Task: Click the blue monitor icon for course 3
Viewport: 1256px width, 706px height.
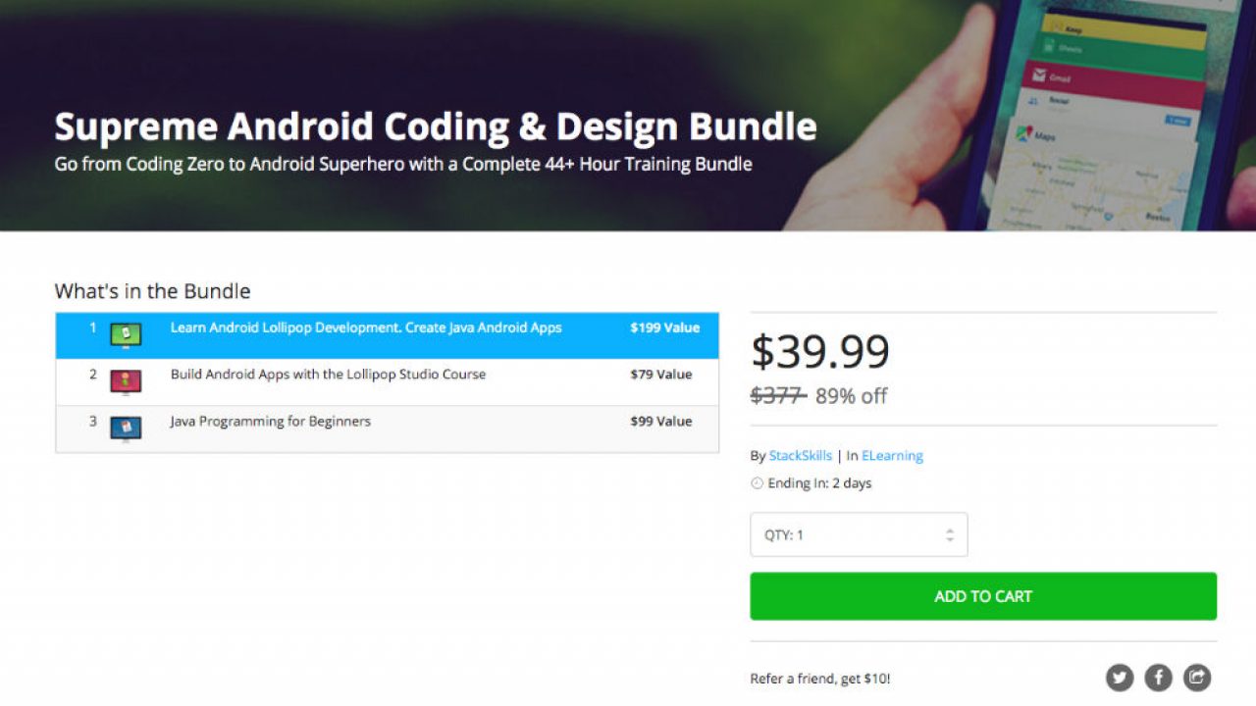Action: (126, 429)
